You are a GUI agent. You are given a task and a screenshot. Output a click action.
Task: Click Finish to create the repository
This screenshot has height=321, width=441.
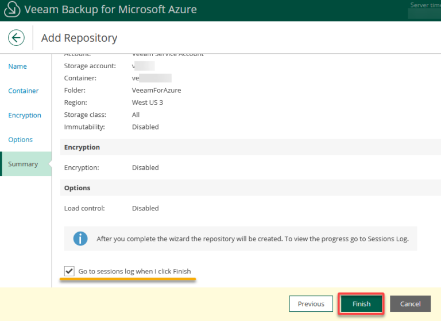tap(361, 304)
